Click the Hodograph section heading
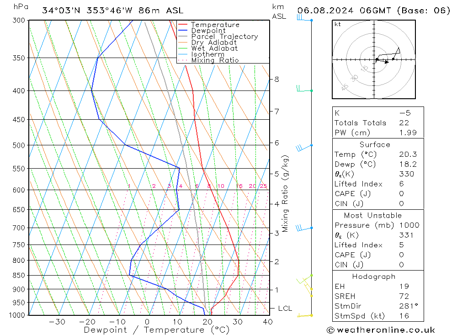 click(x=374, y=277)
